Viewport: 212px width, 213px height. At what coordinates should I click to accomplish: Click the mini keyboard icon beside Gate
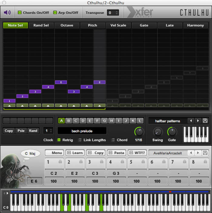pos(196,134)
